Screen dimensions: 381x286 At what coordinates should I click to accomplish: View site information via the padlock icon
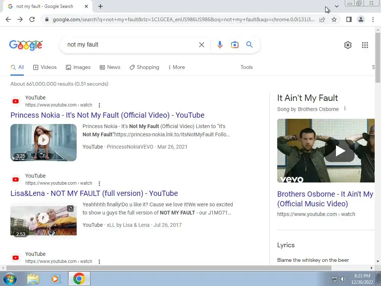tap(47, 19)
